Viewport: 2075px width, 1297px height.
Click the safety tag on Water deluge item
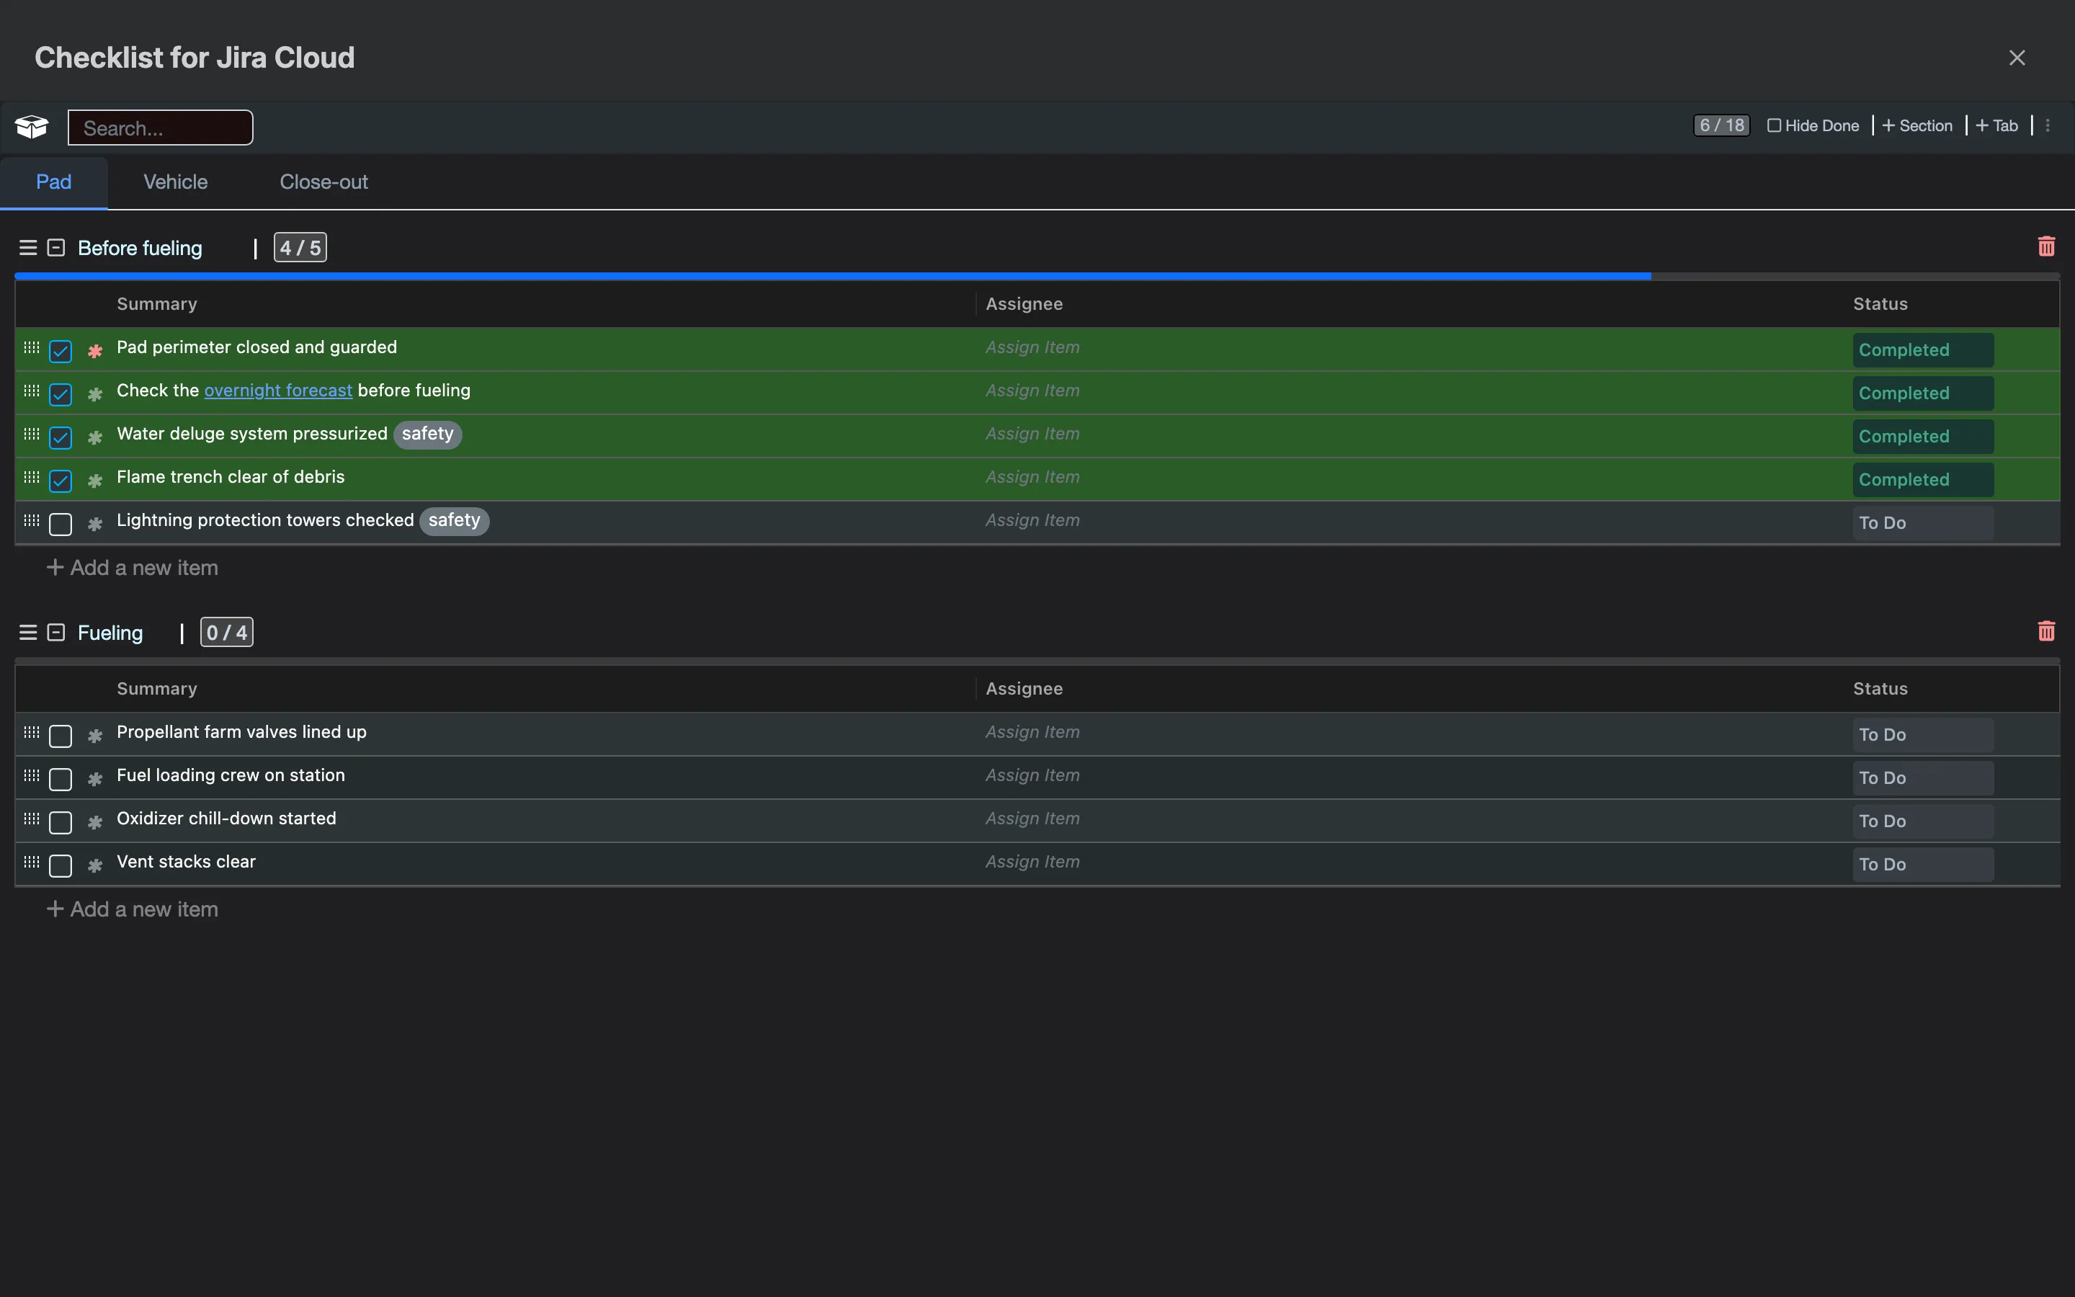[x=427, y=434]
